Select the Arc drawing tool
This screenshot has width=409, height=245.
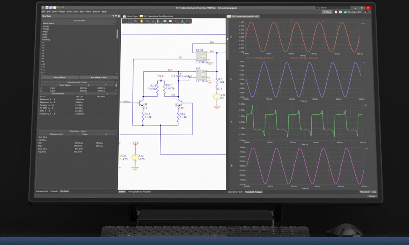click(188, 21)
